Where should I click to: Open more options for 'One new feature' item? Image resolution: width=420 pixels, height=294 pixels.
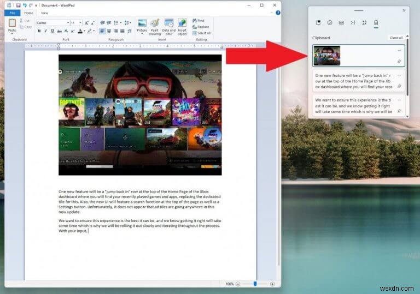[x=399, y=75]
